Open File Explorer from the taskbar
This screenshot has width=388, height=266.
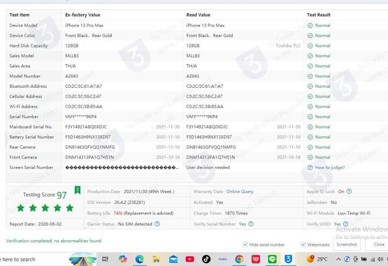point(156,259)
